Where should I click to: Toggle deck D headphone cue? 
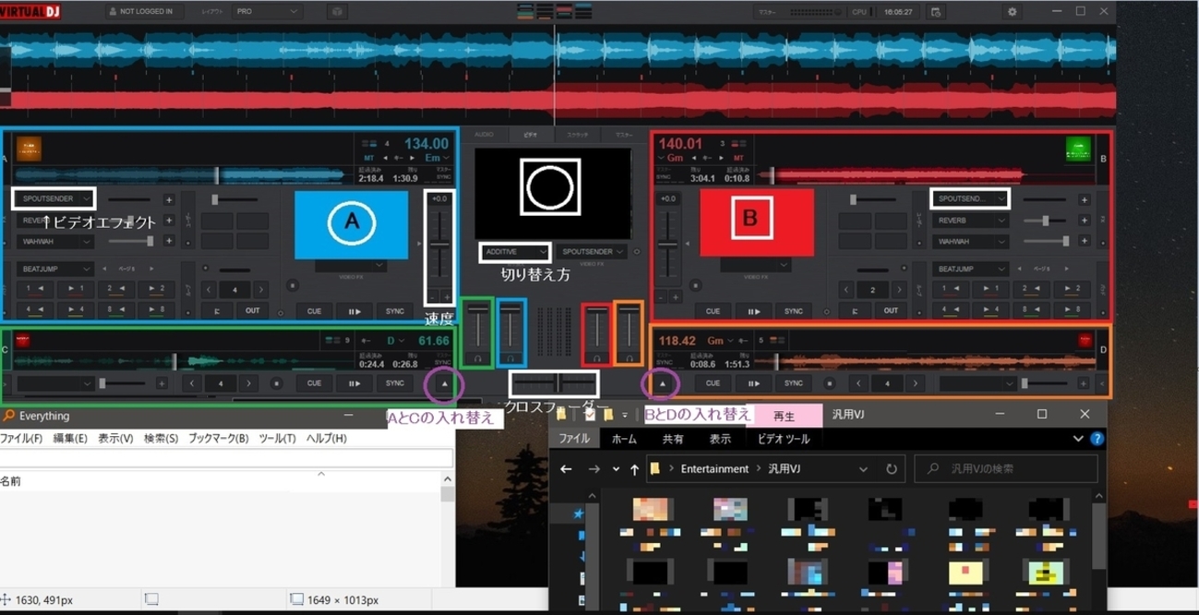[x=629, y=358]
